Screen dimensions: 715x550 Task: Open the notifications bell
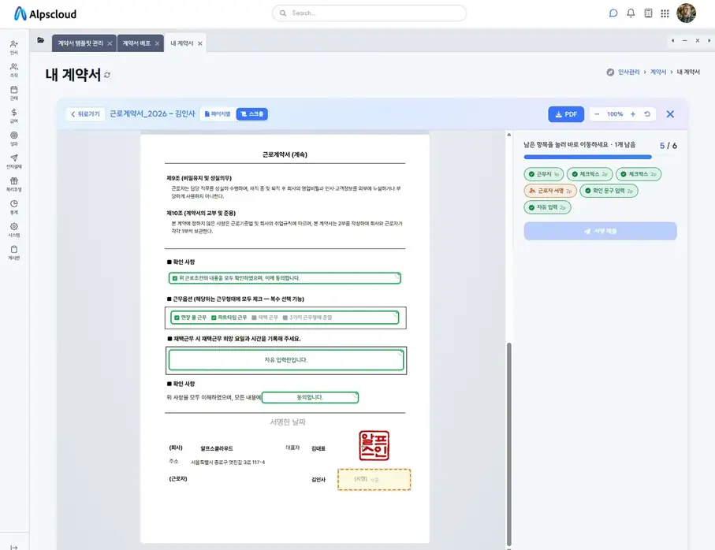point(631,13)
